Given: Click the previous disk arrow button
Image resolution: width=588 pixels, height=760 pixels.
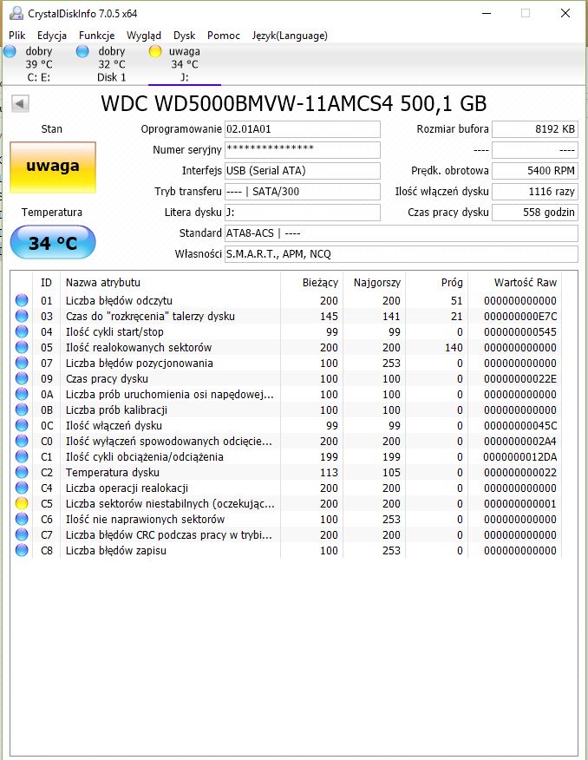Looking at the screenshot, I should pos(20,103).
